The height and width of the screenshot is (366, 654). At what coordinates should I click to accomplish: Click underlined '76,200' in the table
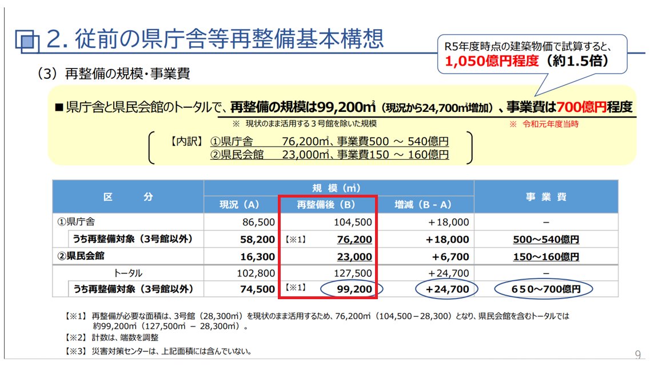click(354, 239)
